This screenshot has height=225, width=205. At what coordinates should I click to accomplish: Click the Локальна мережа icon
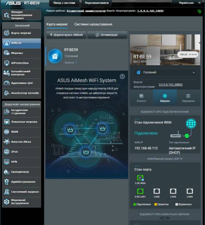(x=6, y=121)
